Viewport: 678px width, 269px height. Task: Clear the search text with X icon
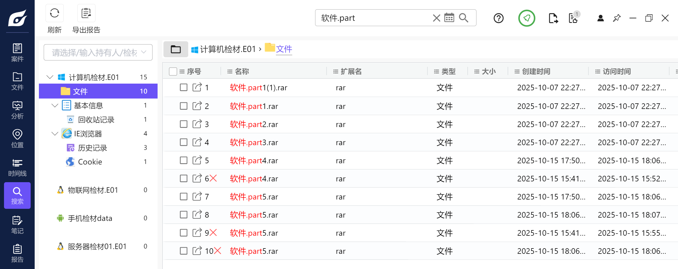click(436, 18)
